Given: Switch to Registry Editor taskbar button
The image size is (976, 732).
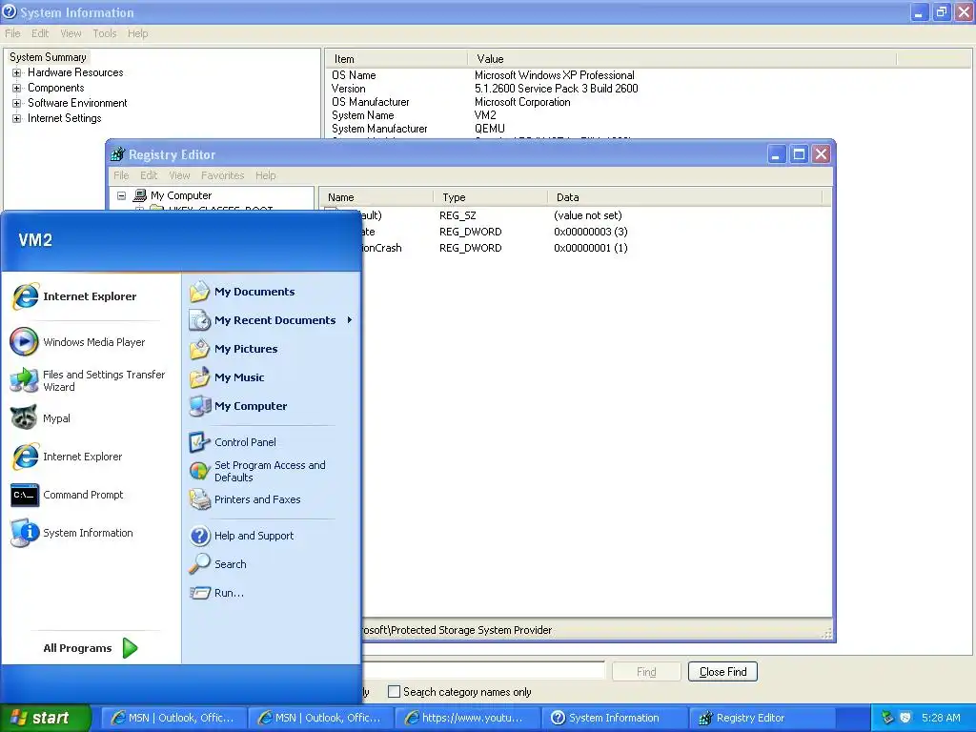Looking at the screenshot, I should [x=761, y=718].
